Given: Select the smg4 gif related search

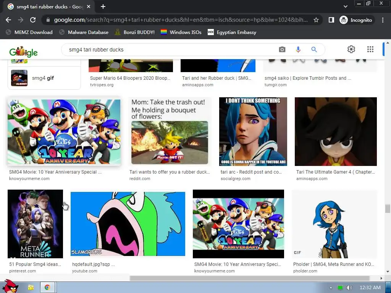Looking at the screenshot, I should point(44,78).
